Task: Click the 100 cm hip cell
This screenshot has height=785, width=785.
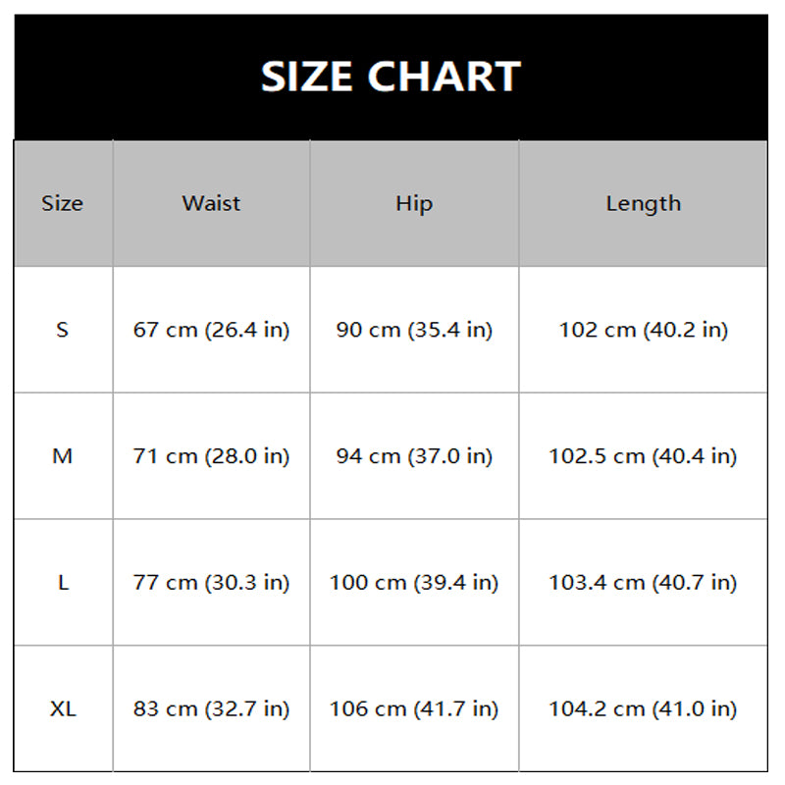Action: coord(414,583)
